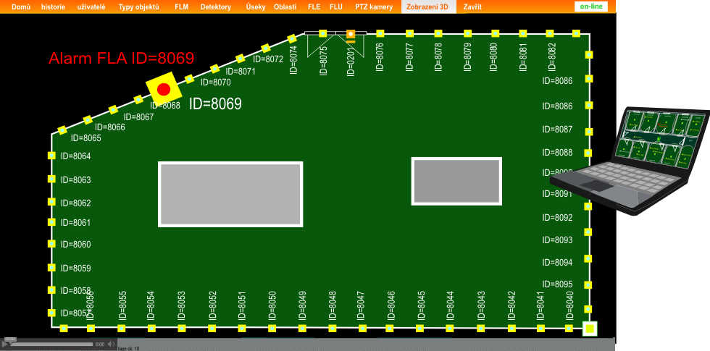Select the fence sensor marker ID=8057
710x351 pixels.
pos(51,313)
